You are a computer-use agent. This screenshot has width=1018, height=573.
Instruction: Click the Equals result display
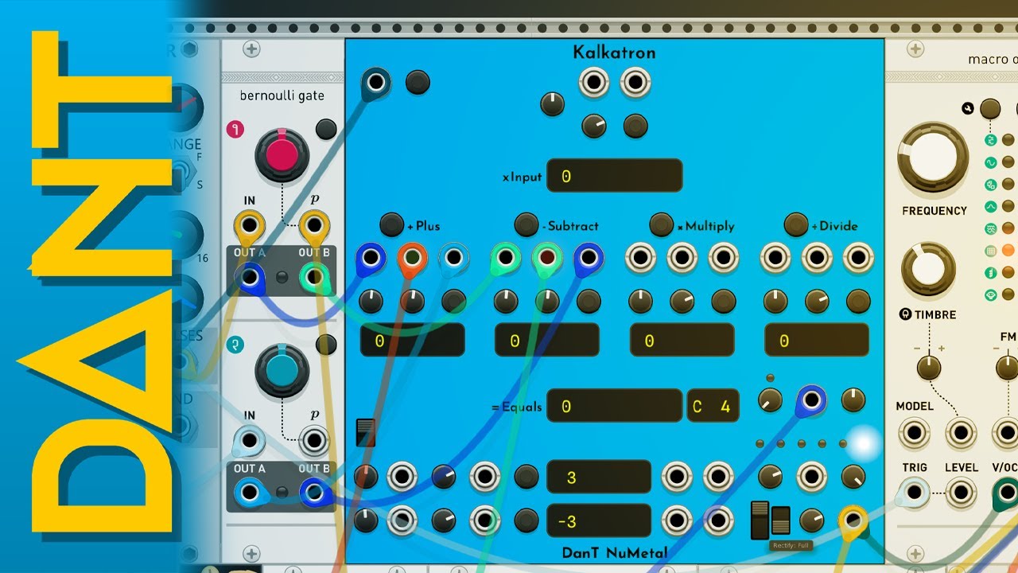(x=615, y=406)
